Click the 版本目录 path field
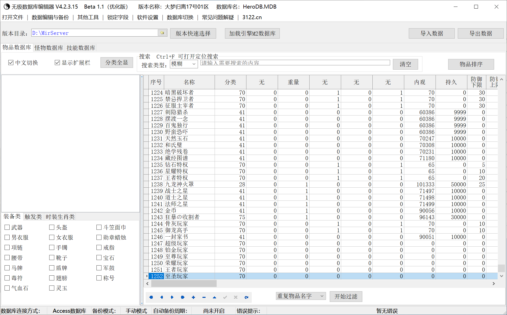The image size is (507, 315). click(x=94, y=33)
